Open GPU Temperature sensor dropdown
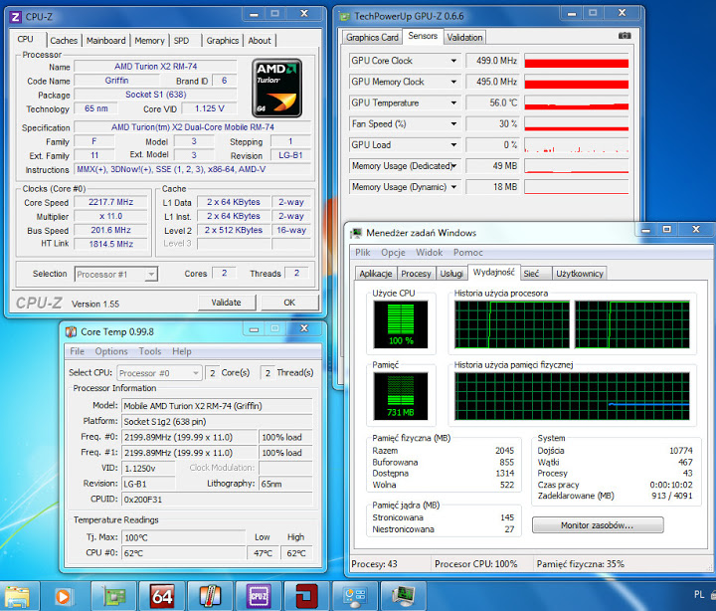 [453, 102]
